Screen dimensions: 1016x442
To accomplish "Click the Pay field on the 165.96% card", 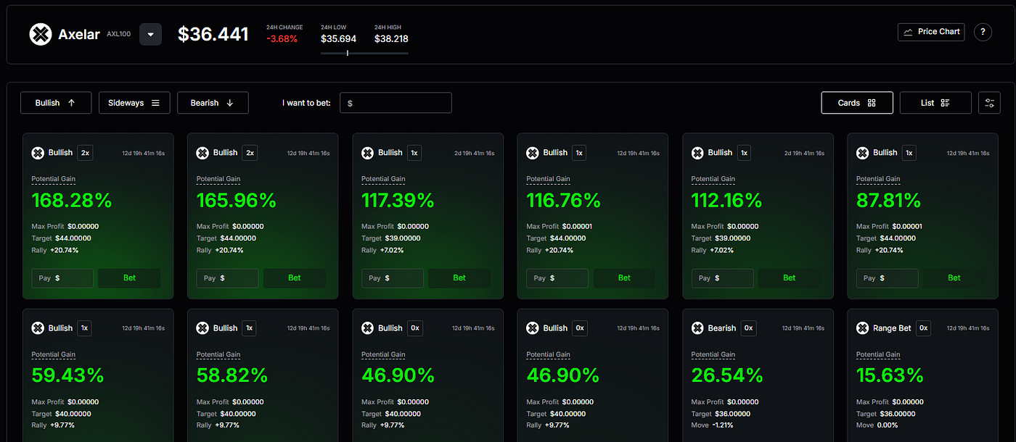I will click(x=227, y=278).
